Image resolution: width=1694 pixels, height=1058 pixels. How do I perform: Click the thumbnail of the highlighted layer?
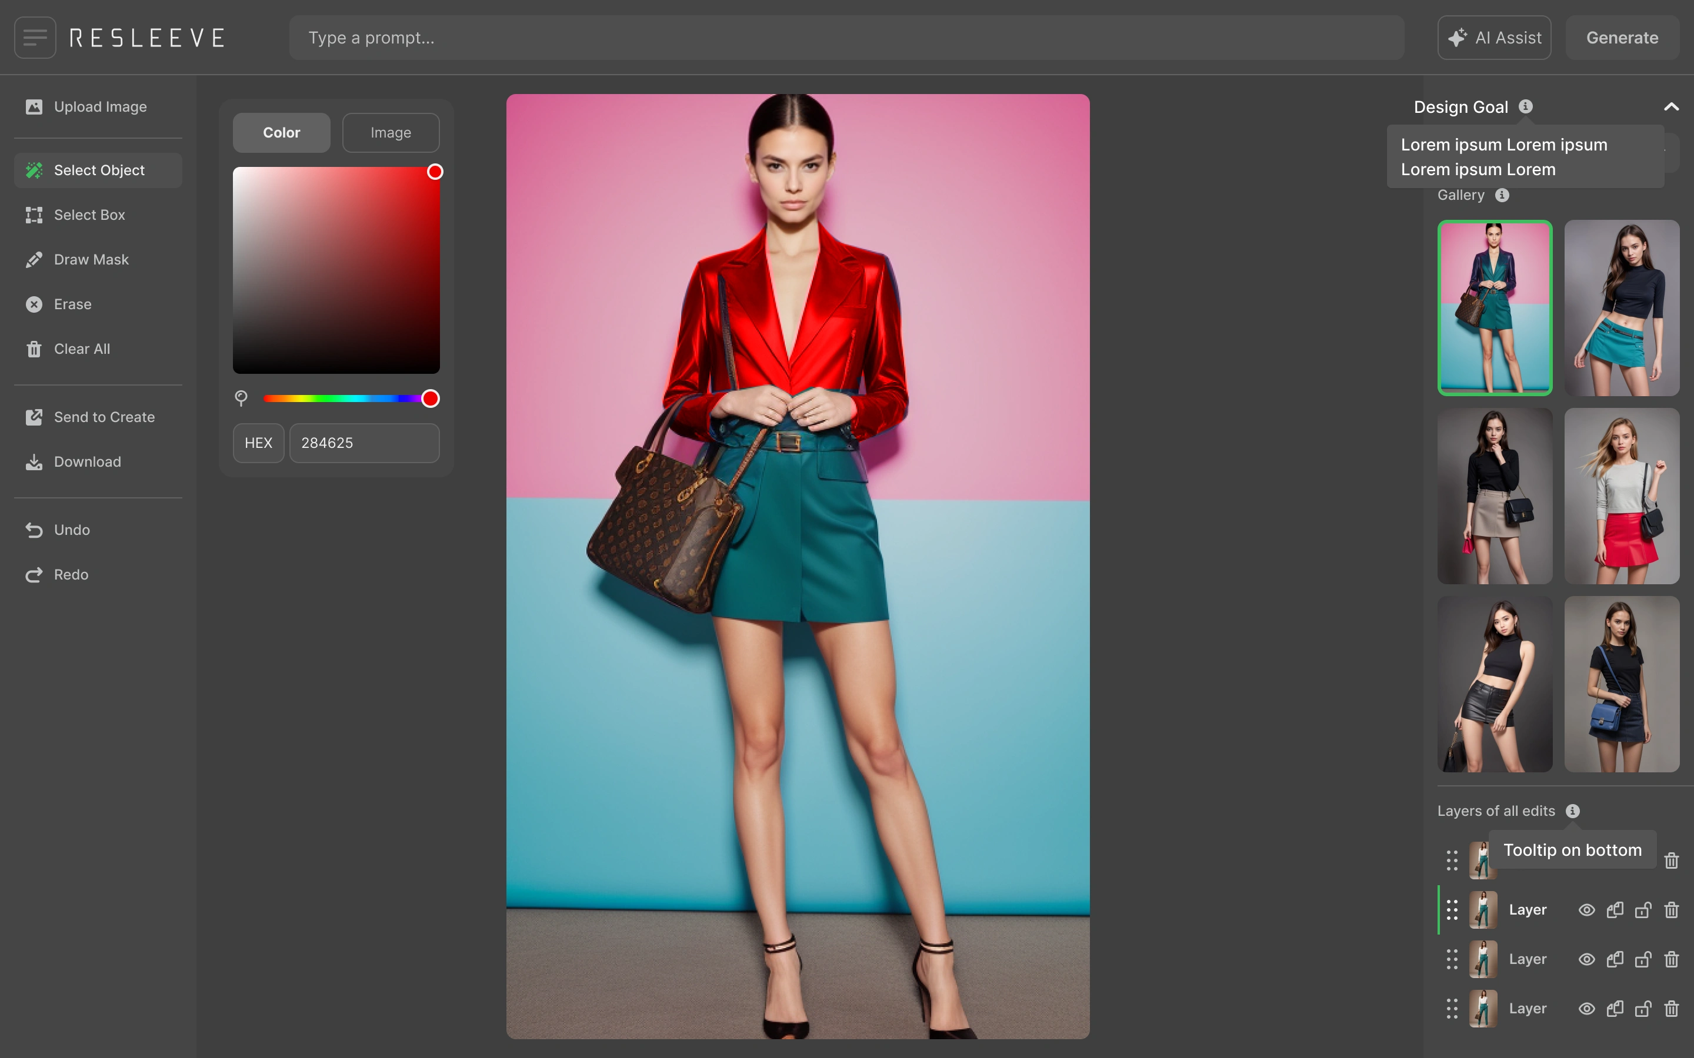tap(1483, 910)
